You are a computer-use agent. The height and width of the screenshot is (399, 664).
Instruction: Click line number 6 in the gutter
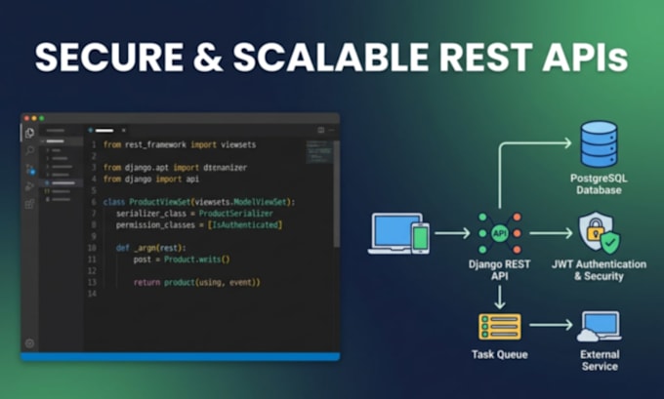[94, 202]
